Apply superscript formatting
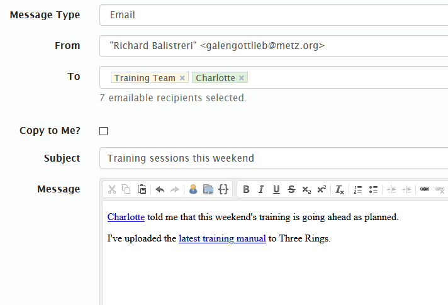 [322, 189]
